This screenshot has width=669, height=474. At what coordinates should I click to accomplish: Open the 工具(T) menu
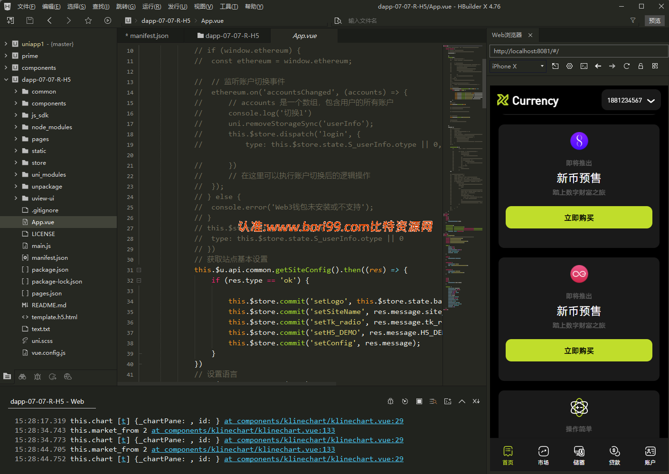pos(229,6)
